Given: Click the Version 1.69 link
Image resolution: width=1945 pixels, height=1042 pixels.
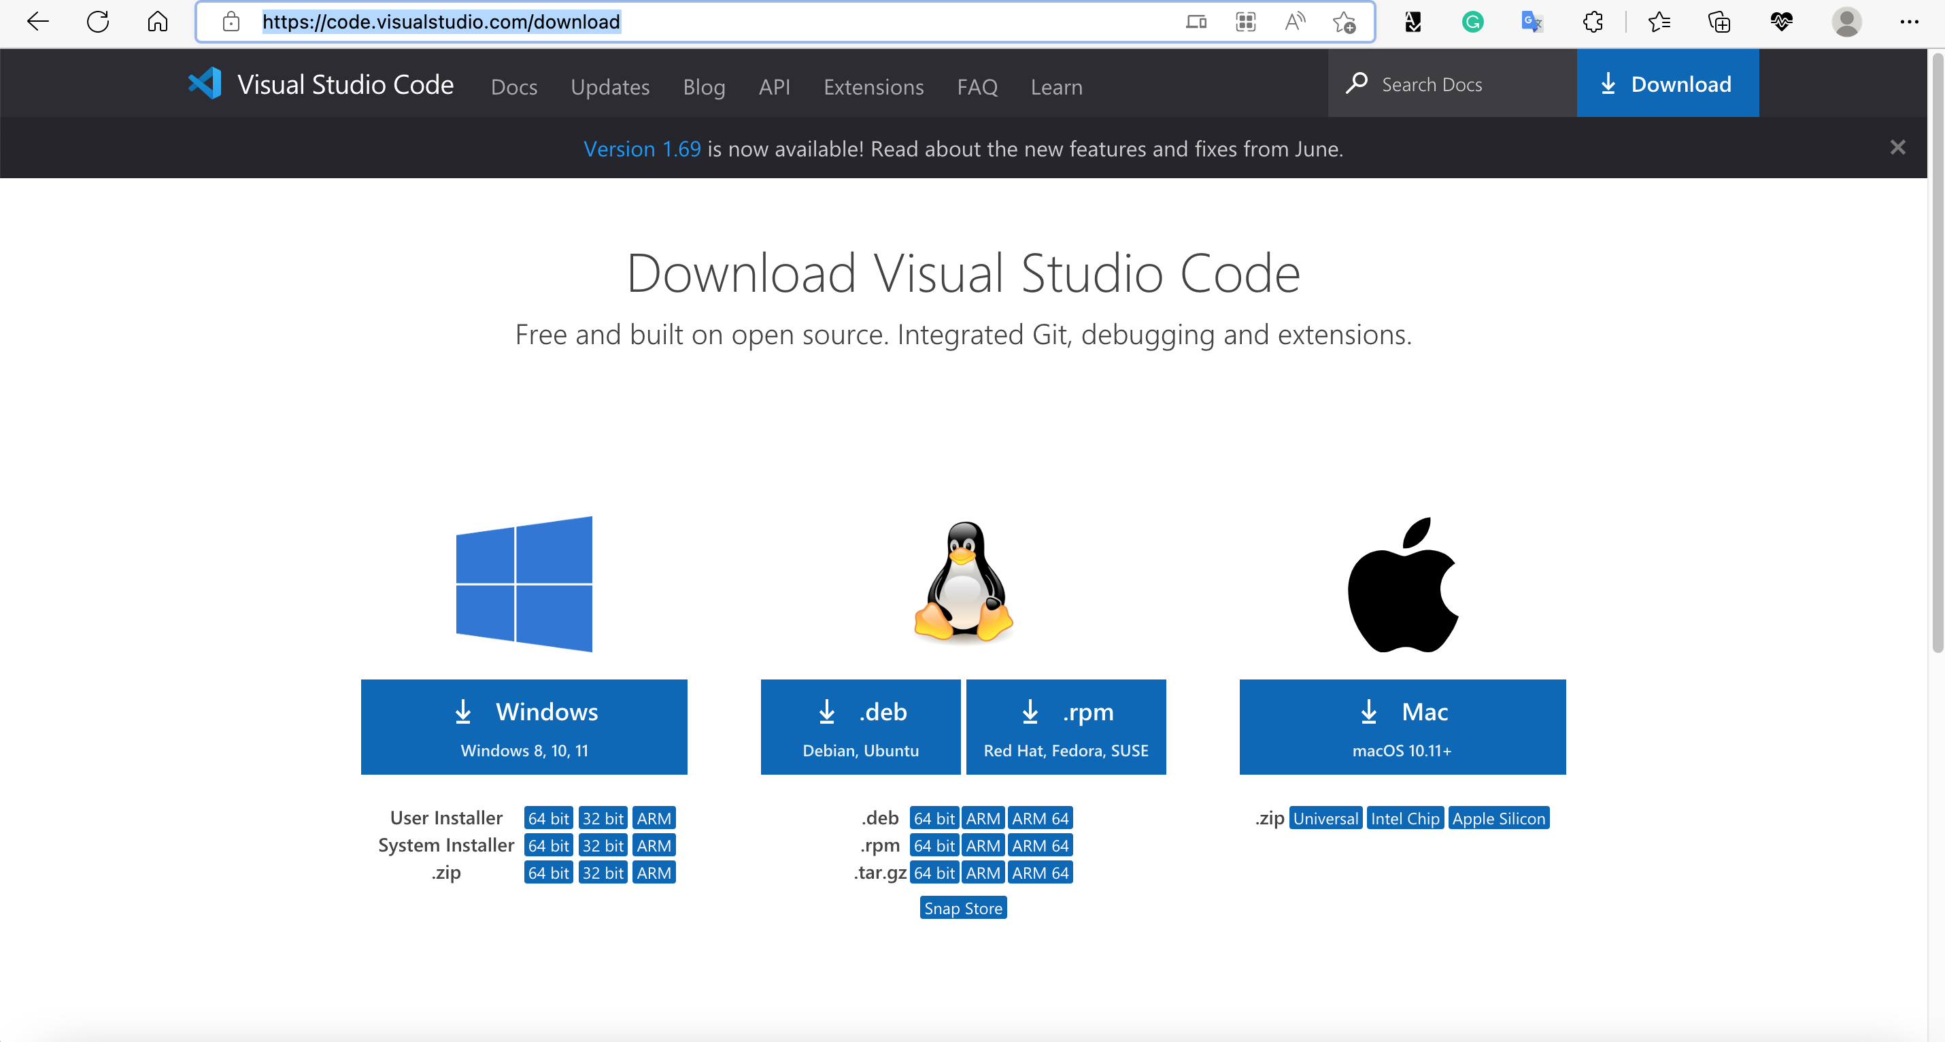Looking at the screenshot, I should coord(642,149).
